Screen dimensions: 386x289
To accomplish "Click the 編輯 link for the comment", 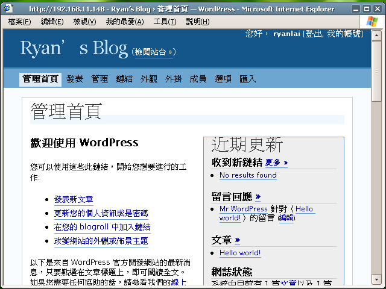I will [286, 218].
